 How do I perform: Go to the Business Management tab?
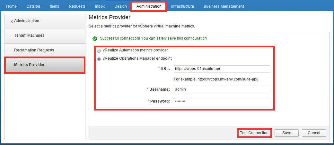[x=224, y=6]
